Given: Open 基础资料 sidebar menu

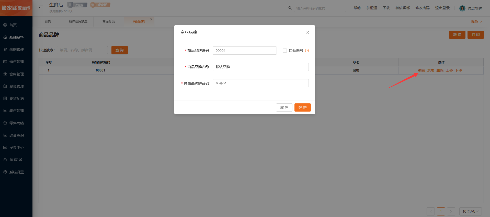Looking at the screenshot, I should (16, 37).
